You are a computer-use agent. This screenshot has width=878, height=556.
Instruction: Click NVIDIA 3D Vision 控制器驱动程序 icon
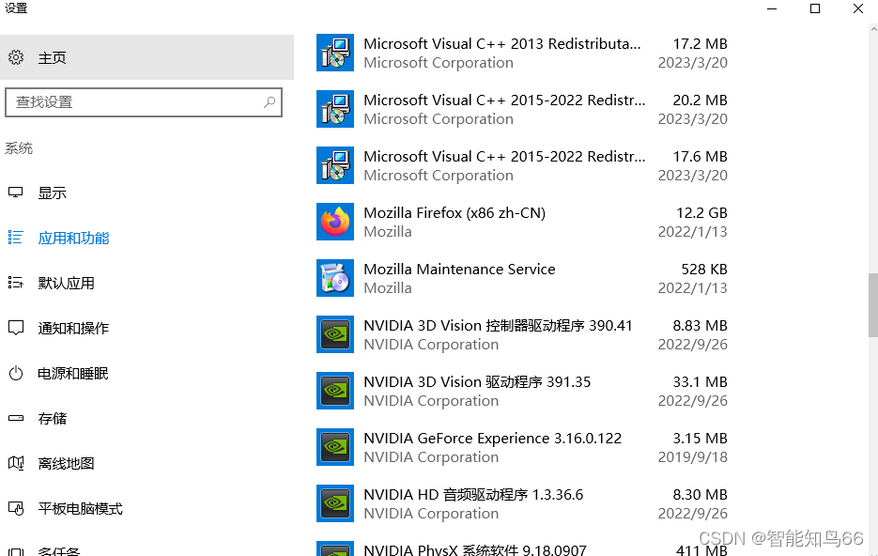click(335, 334)
